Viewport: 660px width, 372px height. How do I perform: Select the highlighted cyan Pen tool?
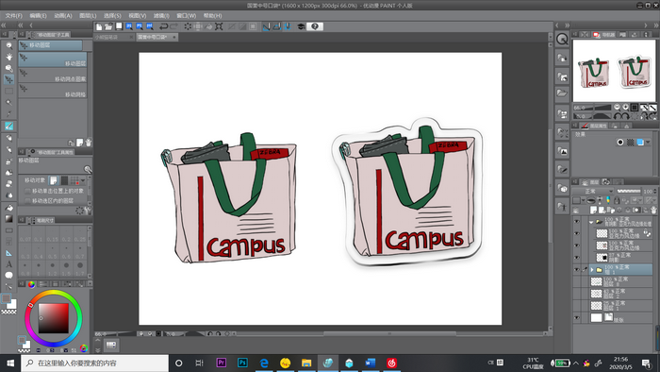coord(8,126)
